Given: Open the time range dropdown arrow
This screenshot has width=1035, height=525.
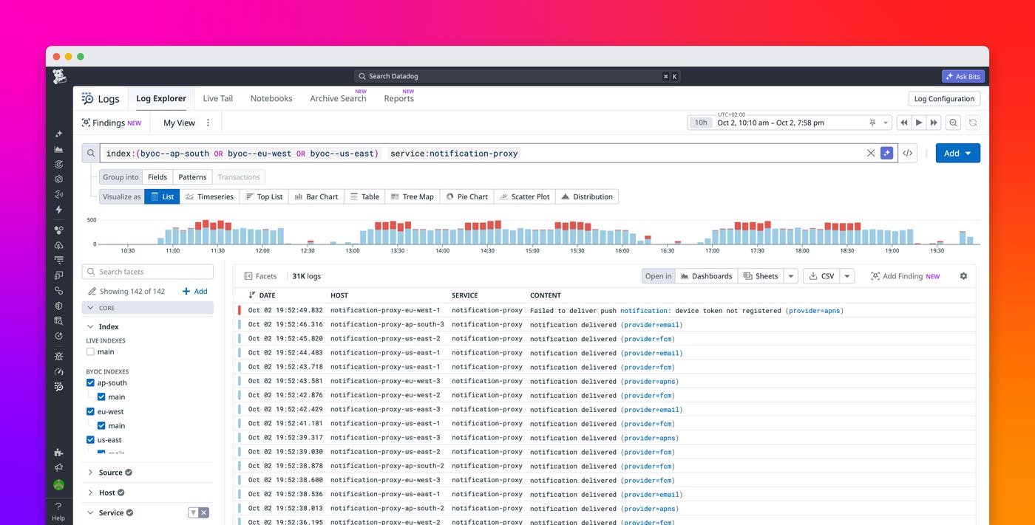Looking at the screenshot, I should click(x=886, y=123).
